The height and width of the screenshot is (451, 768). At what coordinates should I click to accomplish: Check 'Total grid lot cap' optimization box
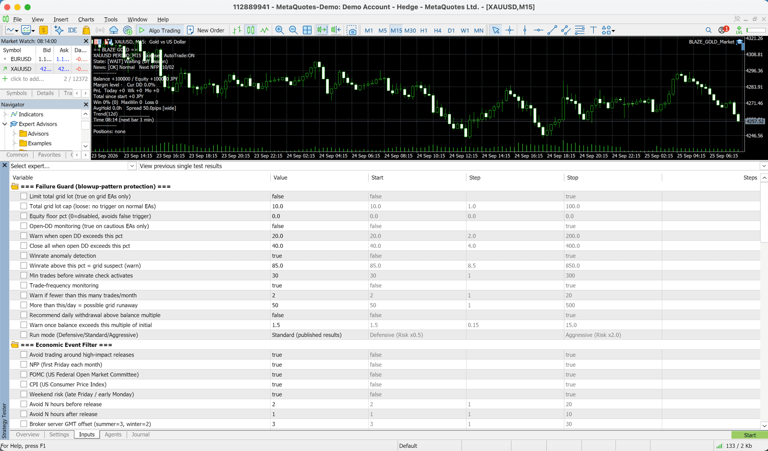pyautogui.click(x=24, y=206)
